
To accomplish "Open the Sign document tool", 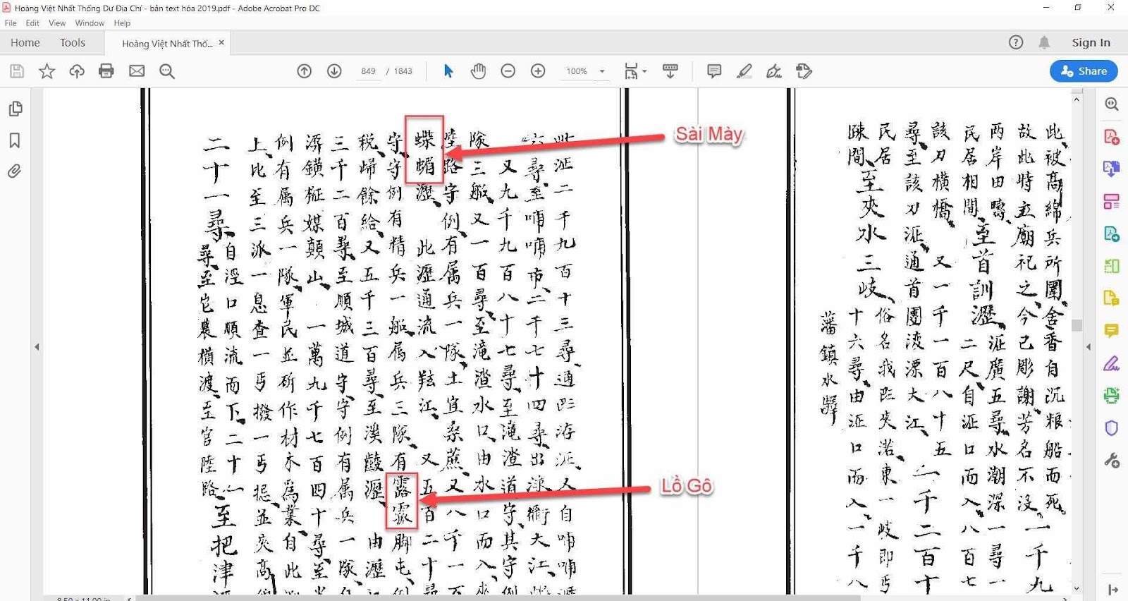I will pyautogui.click(x=774, y=71).
